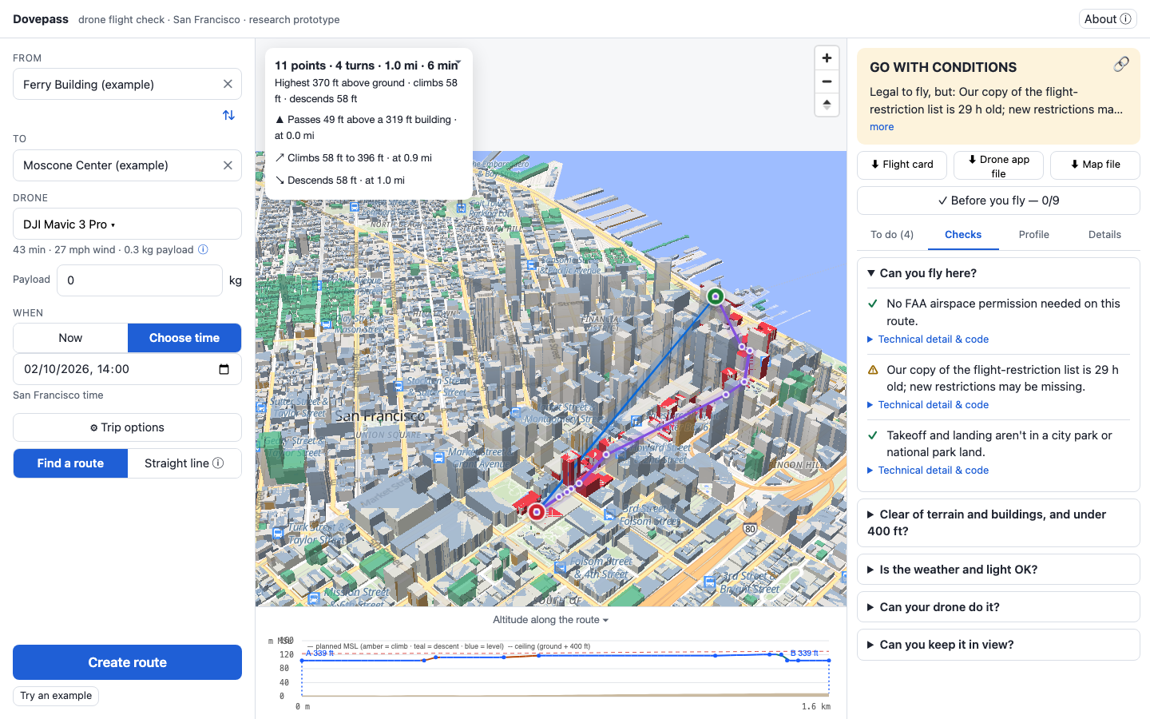Select the Checks tab
The width and height of the screenshot is (1150, 719).
click(963, 235)
